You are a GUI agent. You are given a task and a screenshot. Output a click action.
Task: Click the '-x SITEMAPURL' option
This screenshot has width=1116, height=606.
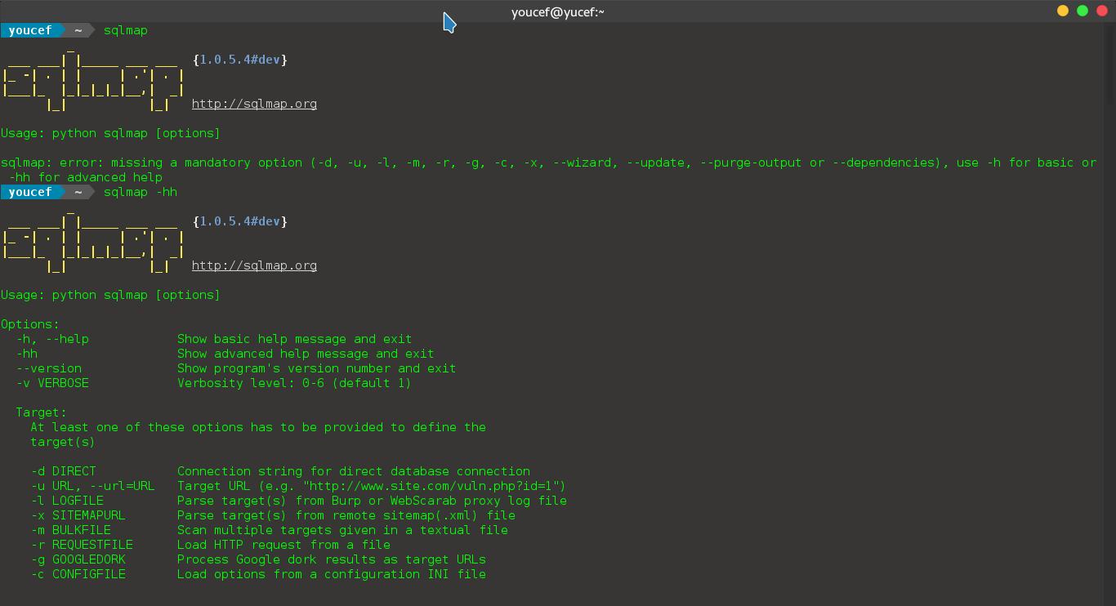tap(78, 515)
